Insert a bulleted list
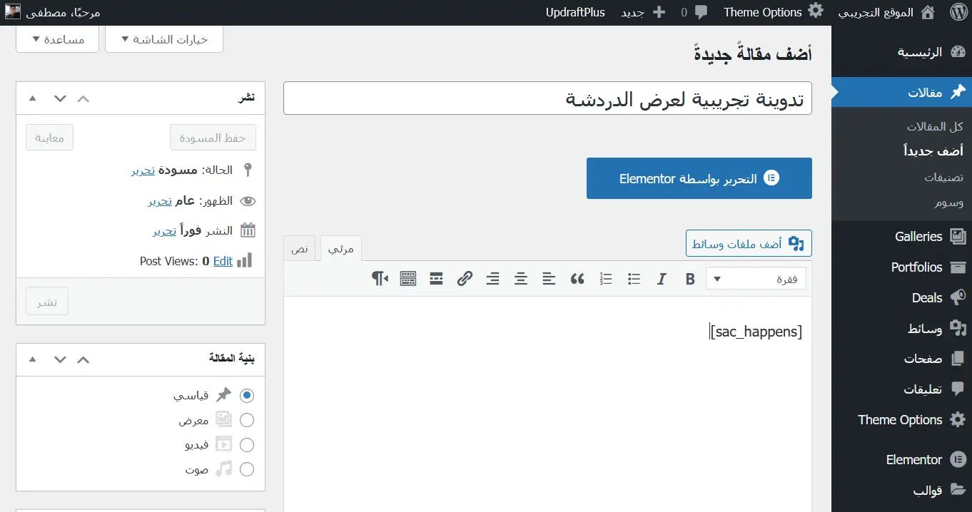Screen dimensions: 972x512 (x=634, y=279)
